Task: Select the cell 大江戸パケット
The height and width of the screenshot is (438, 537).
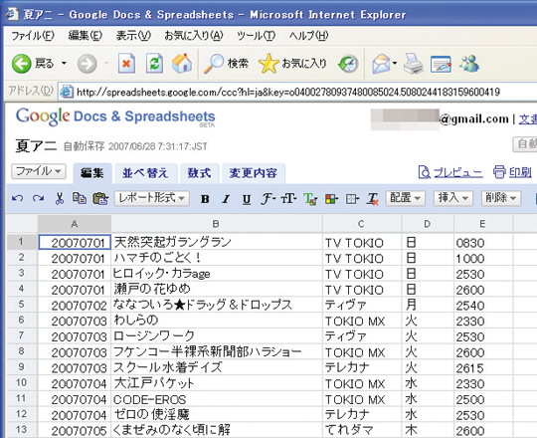Action: coord(217,383)
